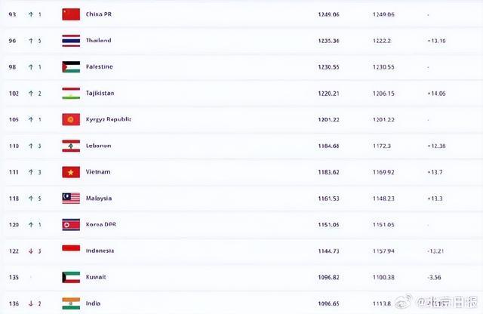
Task: Click the Tajikistan flag icon
Action: pyautogui.click(x=71, y=93)
